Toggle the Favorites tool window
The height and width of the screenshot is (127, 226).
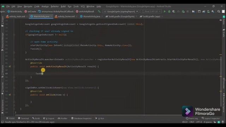(2, 89)
